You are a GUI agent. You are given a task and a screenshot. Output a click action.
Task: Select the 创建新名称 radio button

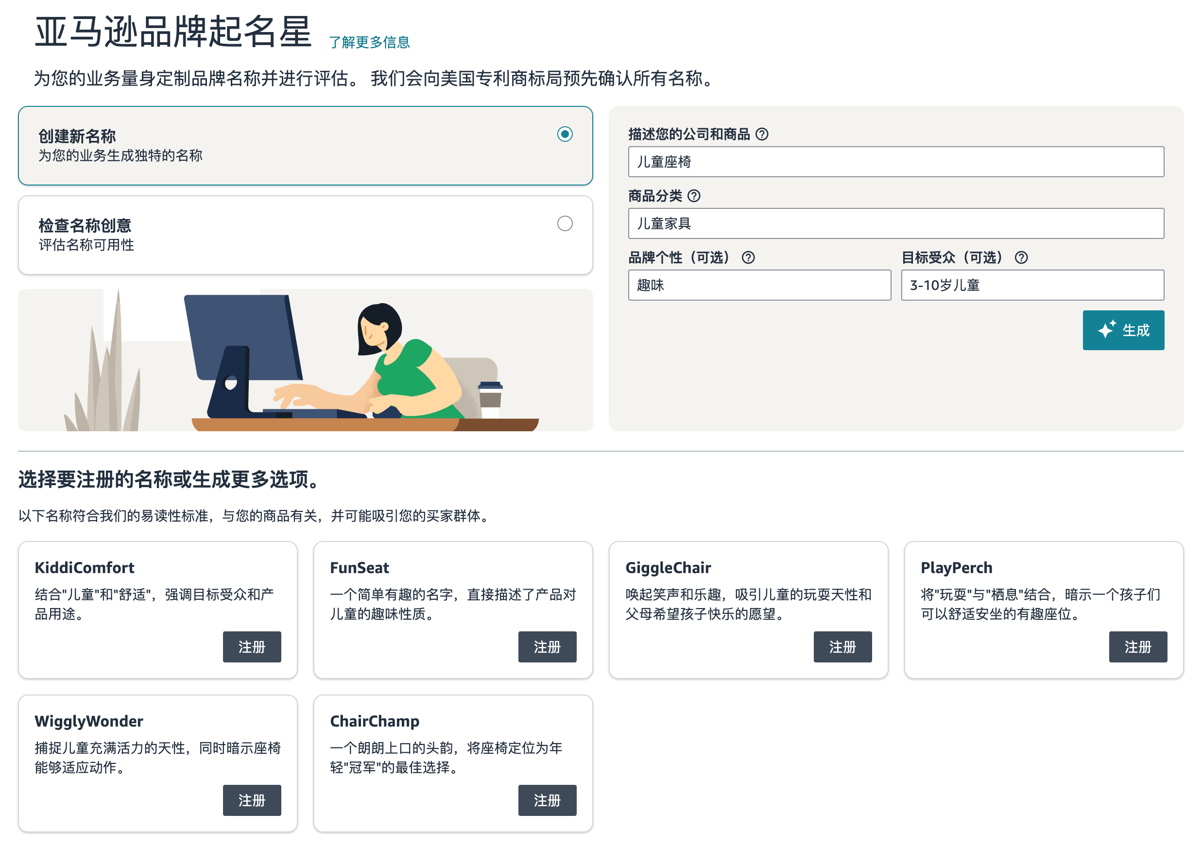coord(565,135)
